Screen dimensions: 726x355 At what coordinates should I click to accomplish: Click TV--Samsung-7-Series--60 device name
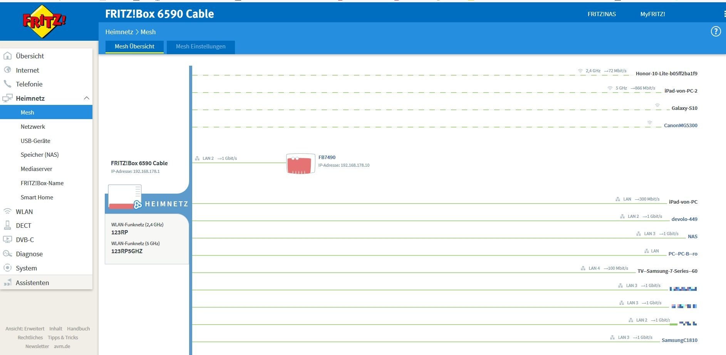click(667, 271)
